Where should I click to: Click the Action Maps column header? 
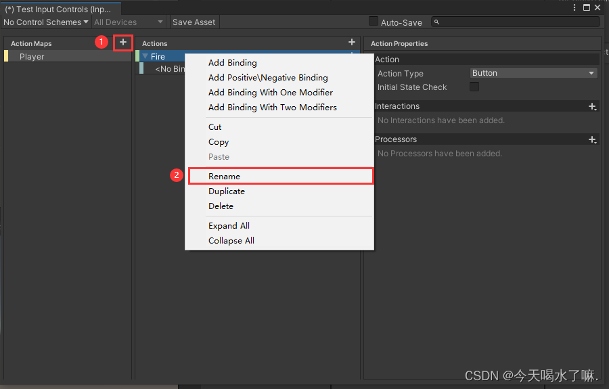31,43
